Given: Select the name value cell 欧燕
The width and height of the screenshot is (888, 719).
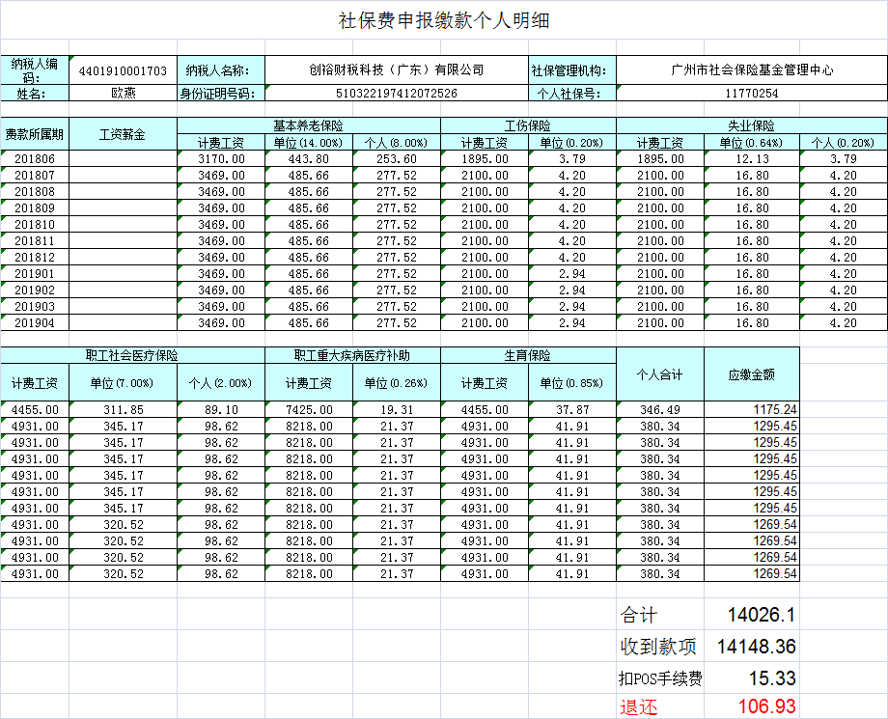Looking at the screenshot, I should tap(124, 94).
